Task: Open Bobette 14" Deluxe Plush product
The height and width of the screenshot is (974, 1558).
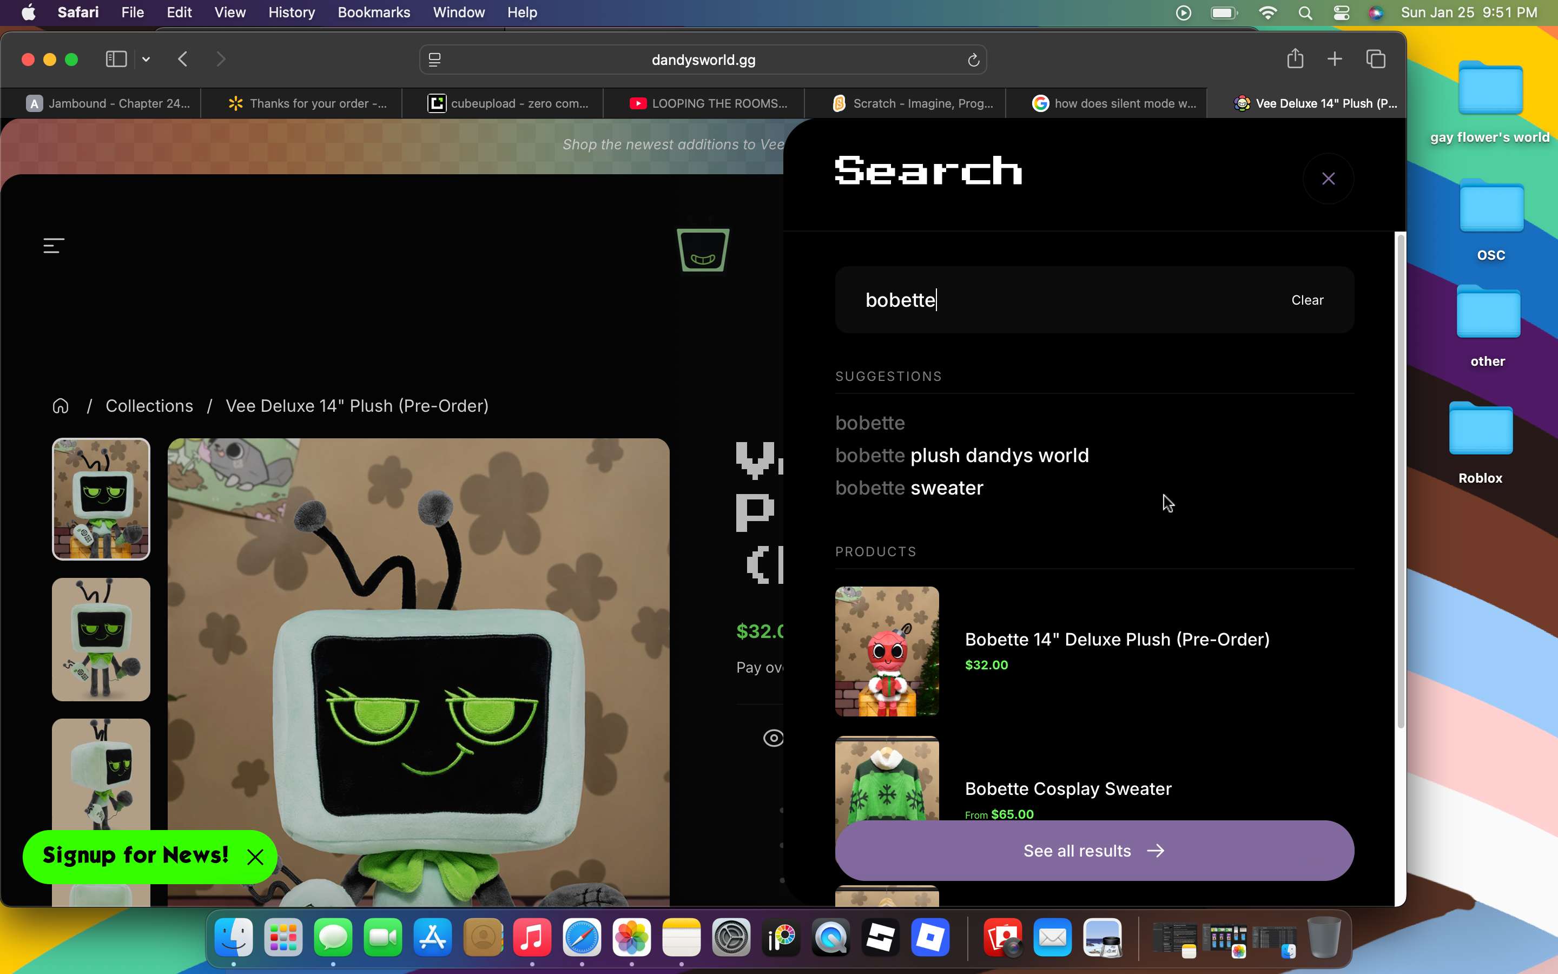Action: click(x=1117, y=639)
